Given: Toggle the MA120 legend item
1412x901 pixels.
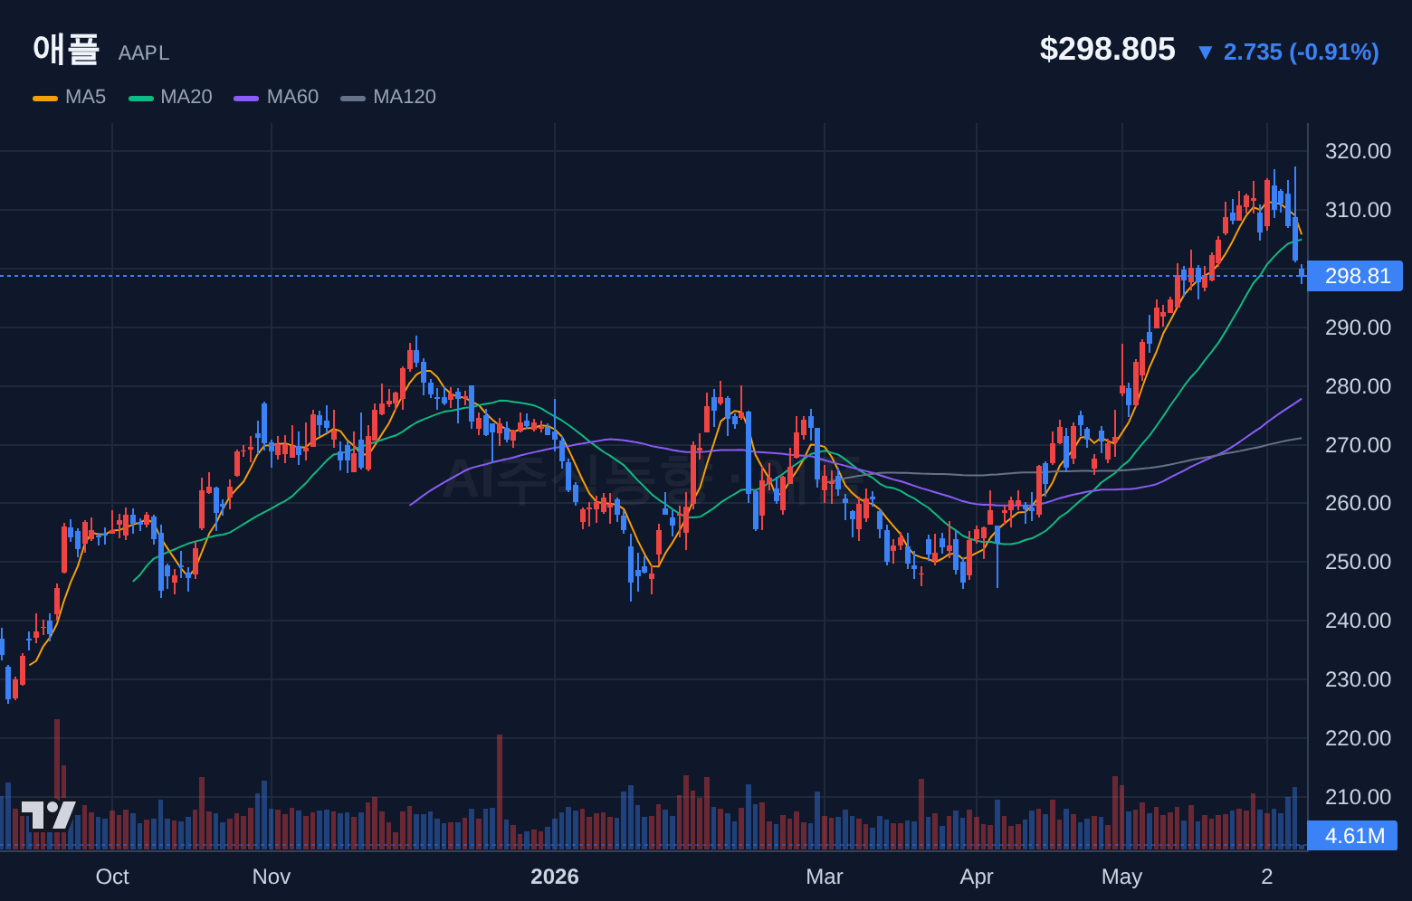Looking at the screenshot, I should pos(388,97).
